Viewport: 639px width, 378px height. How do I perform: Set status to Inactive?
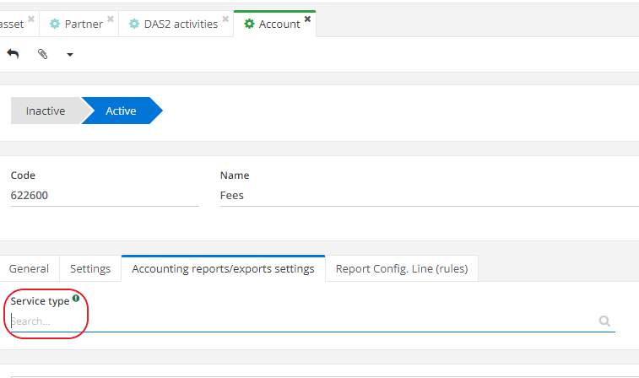[x=46, y=111]
